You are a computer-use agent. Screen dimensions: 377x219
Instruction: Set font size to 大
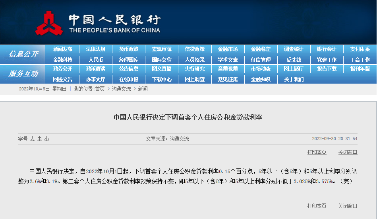coord(33,139)
